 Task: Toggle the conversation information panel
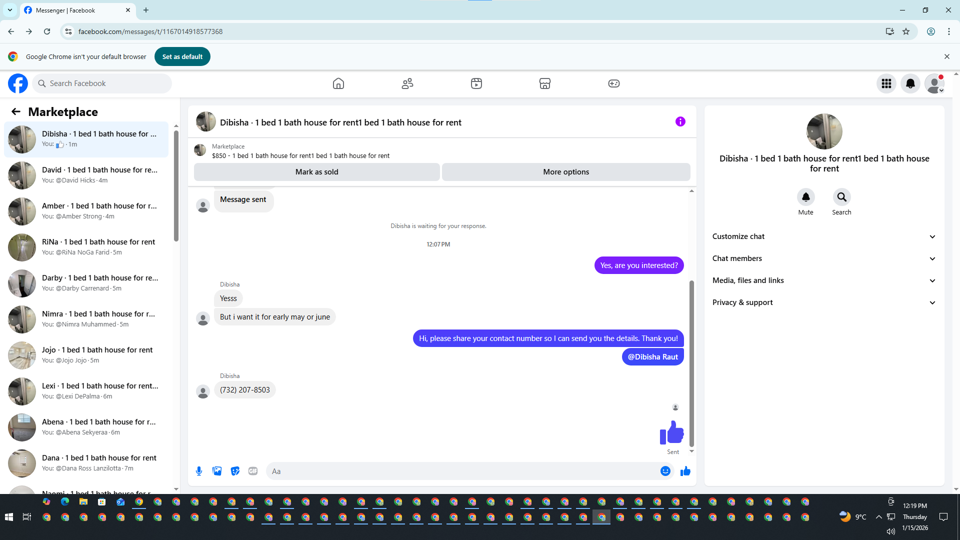[680, 121]
